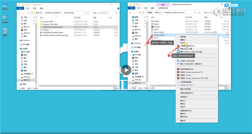
Task: Go back in the SolidWorks_Flexnet_Server window
Action: click(x=130, y=12)
